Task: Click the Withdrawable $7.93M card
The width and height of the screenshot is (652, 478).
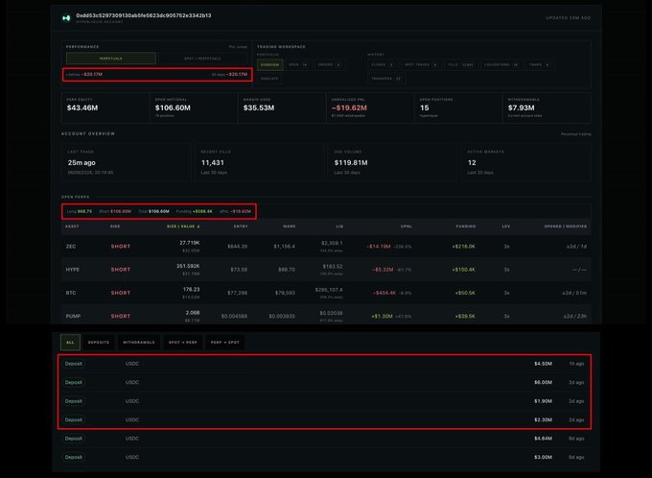Action: click(547, 108)
